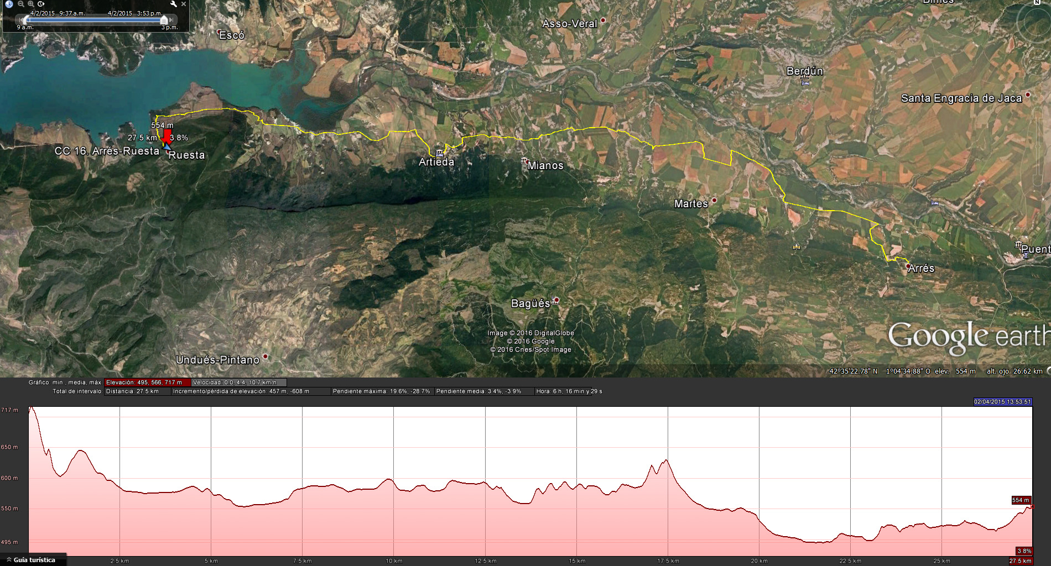Click the Berdún lodging icon

point(805,82)
